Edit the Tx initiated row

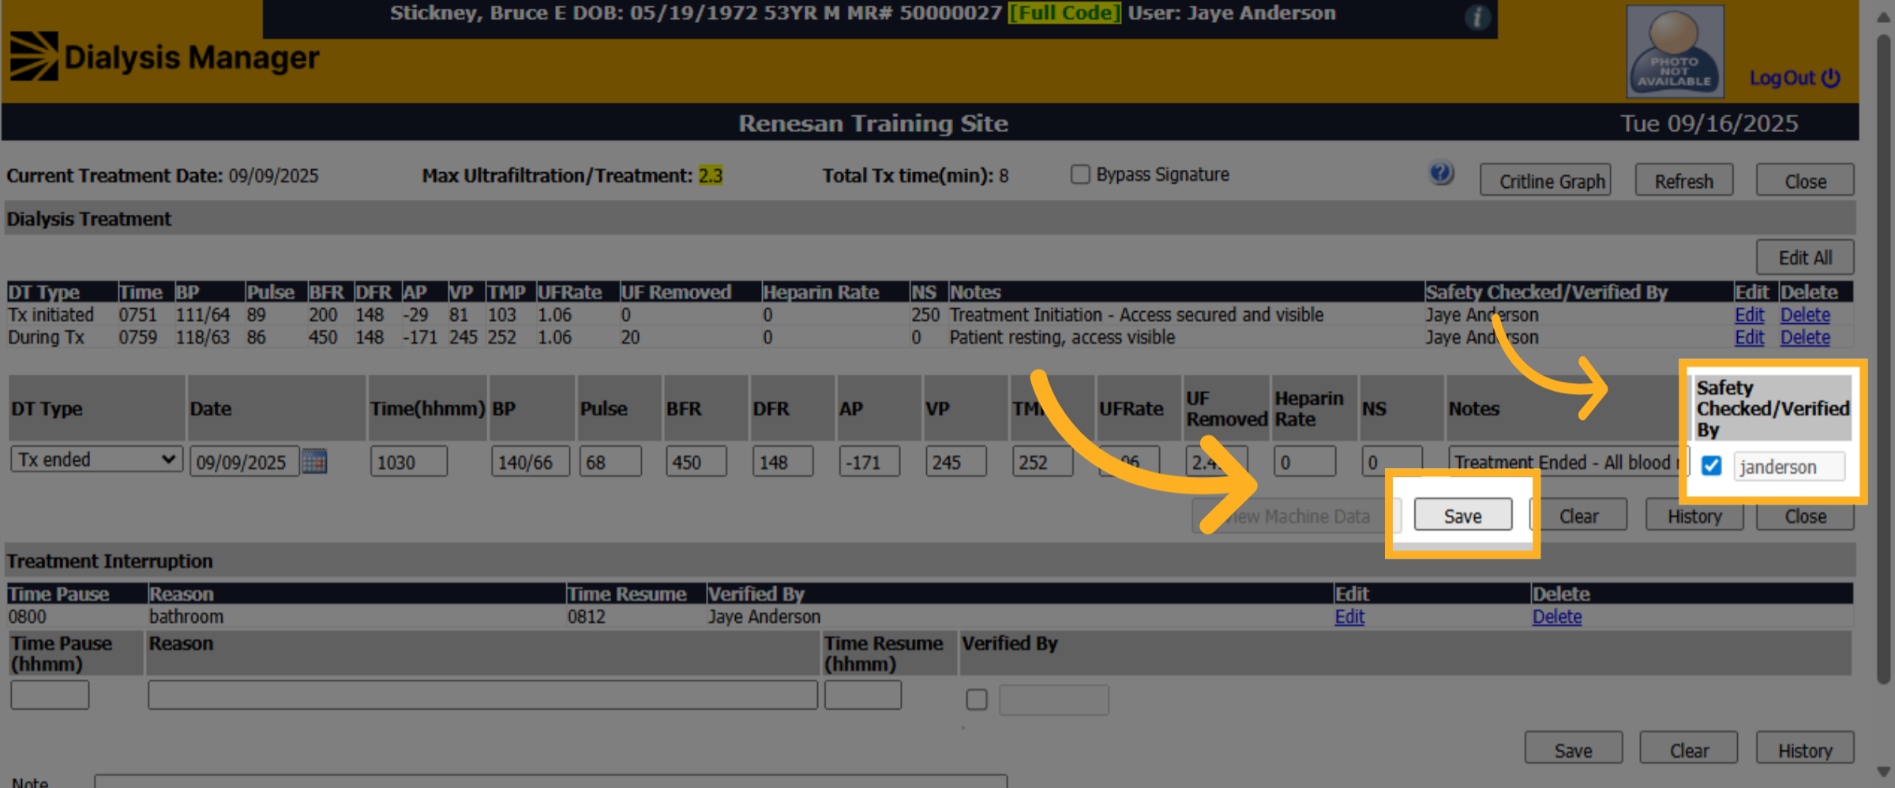[1749, 315]
